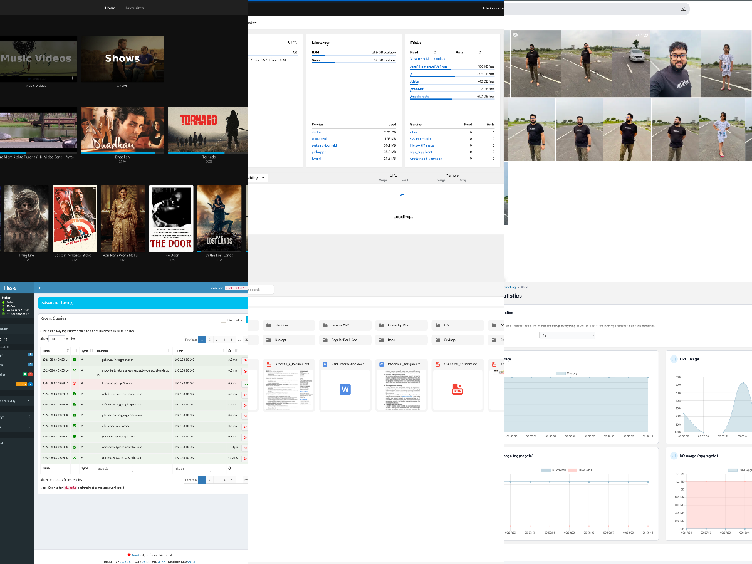Open the Word icon preview of Bank Information.docx
The width and height of the screenshot is (752, 564).
345,389
